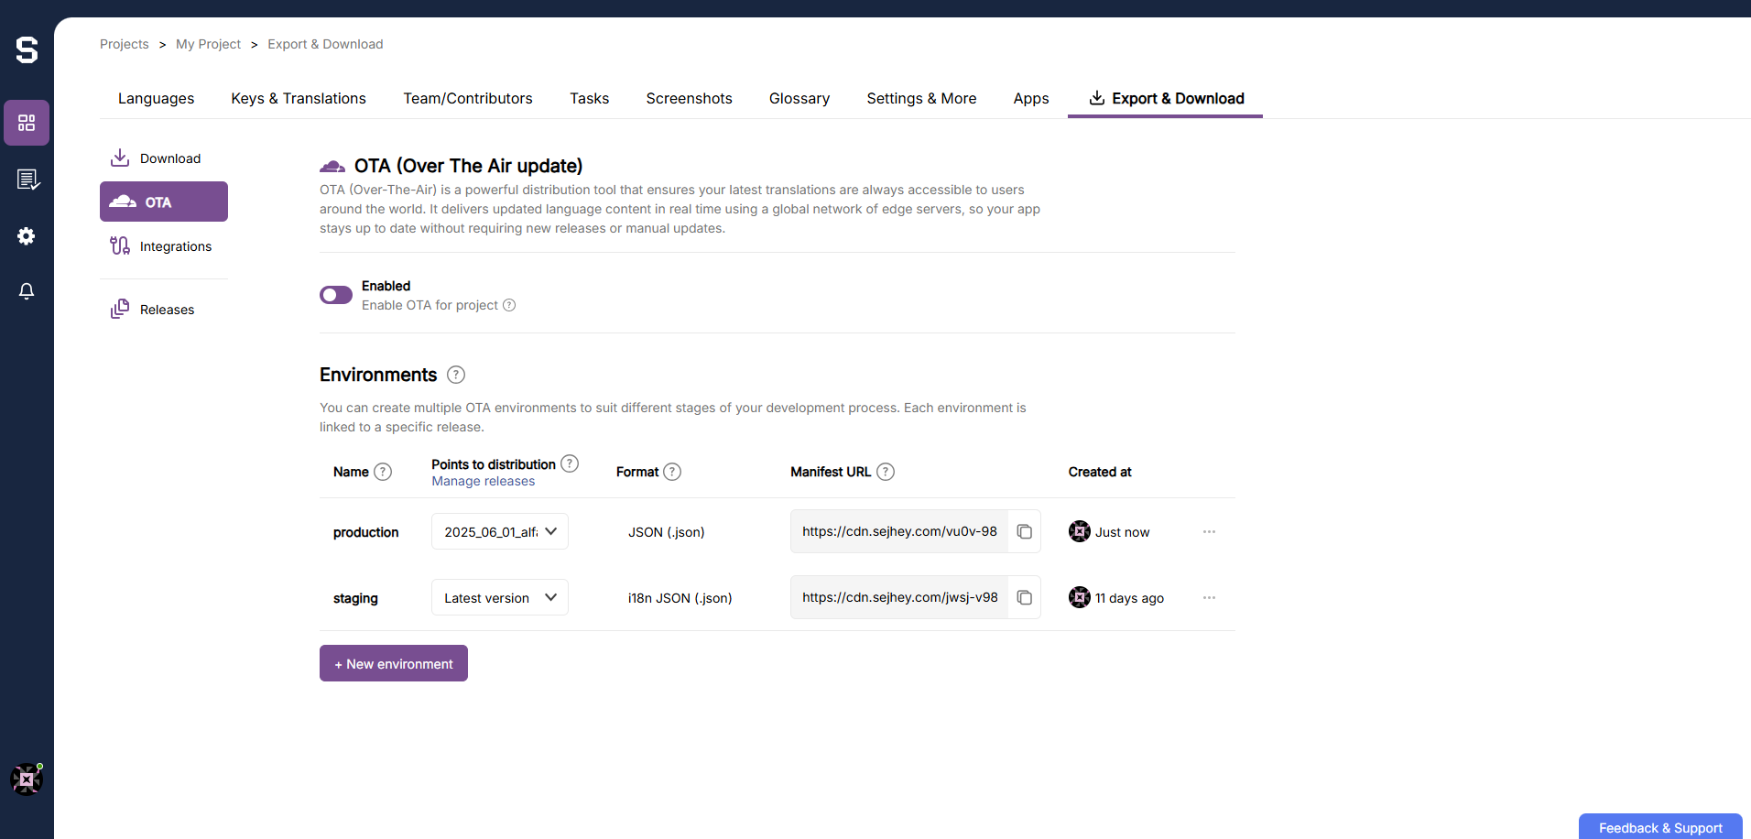Image resolution: width=1751 pixels, height=839 pixels.
Task: Go to My Project breadcrumb
Action: click(209, 44)
